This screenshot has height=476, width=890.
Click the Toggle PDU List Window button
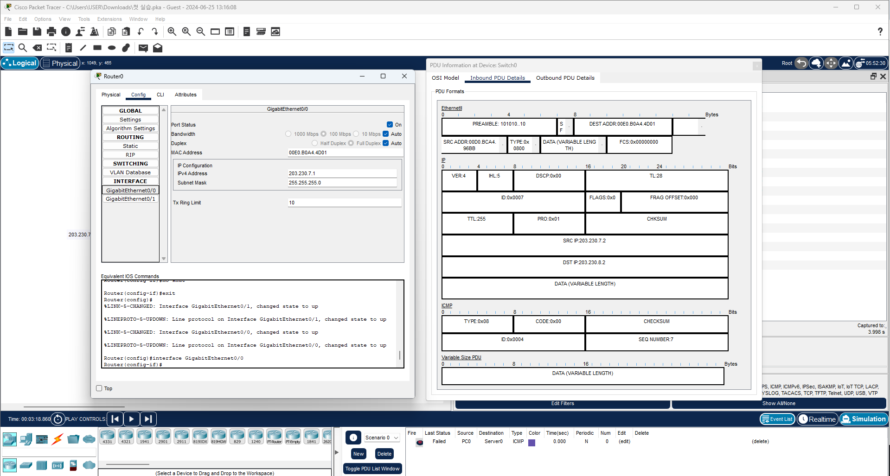point(373,469)
